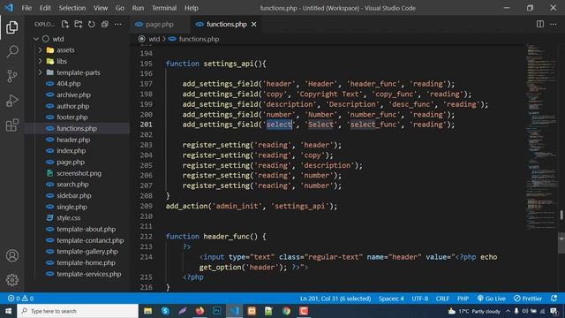Create a new file in Explorer

point(65,24)
